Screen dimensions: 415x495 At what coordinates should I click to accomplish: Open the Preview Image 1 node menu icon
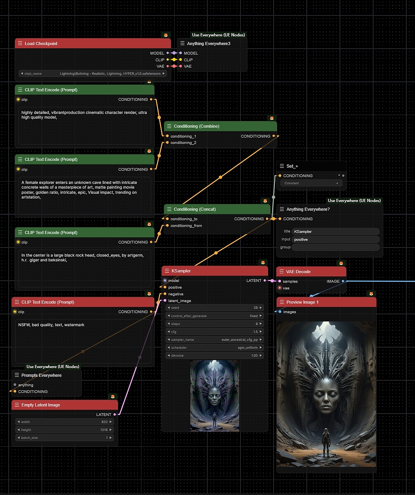click(282, 302)
